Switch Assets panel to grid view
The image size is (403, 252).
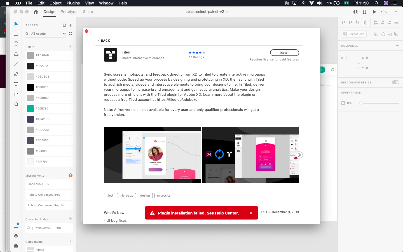pyautogui.click(x=70, y=33)
